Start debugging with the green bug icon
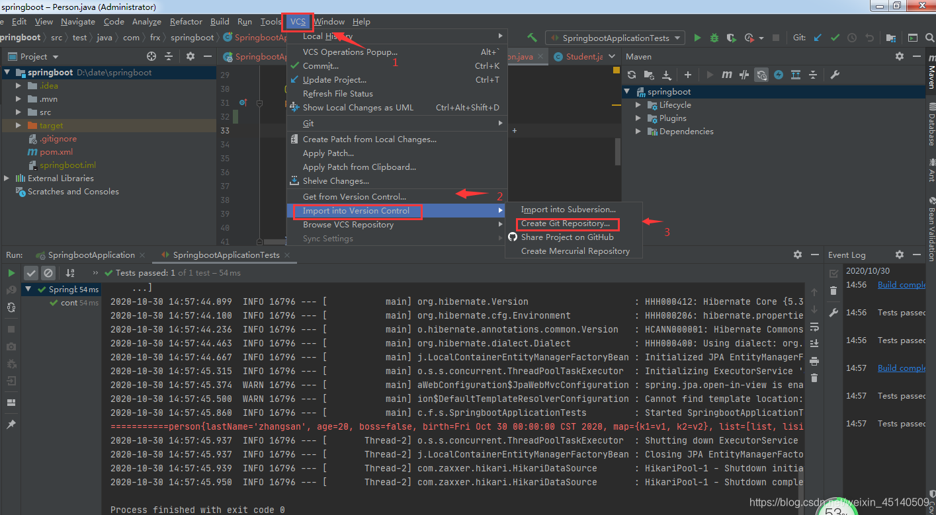 click(x=714, y=38)
